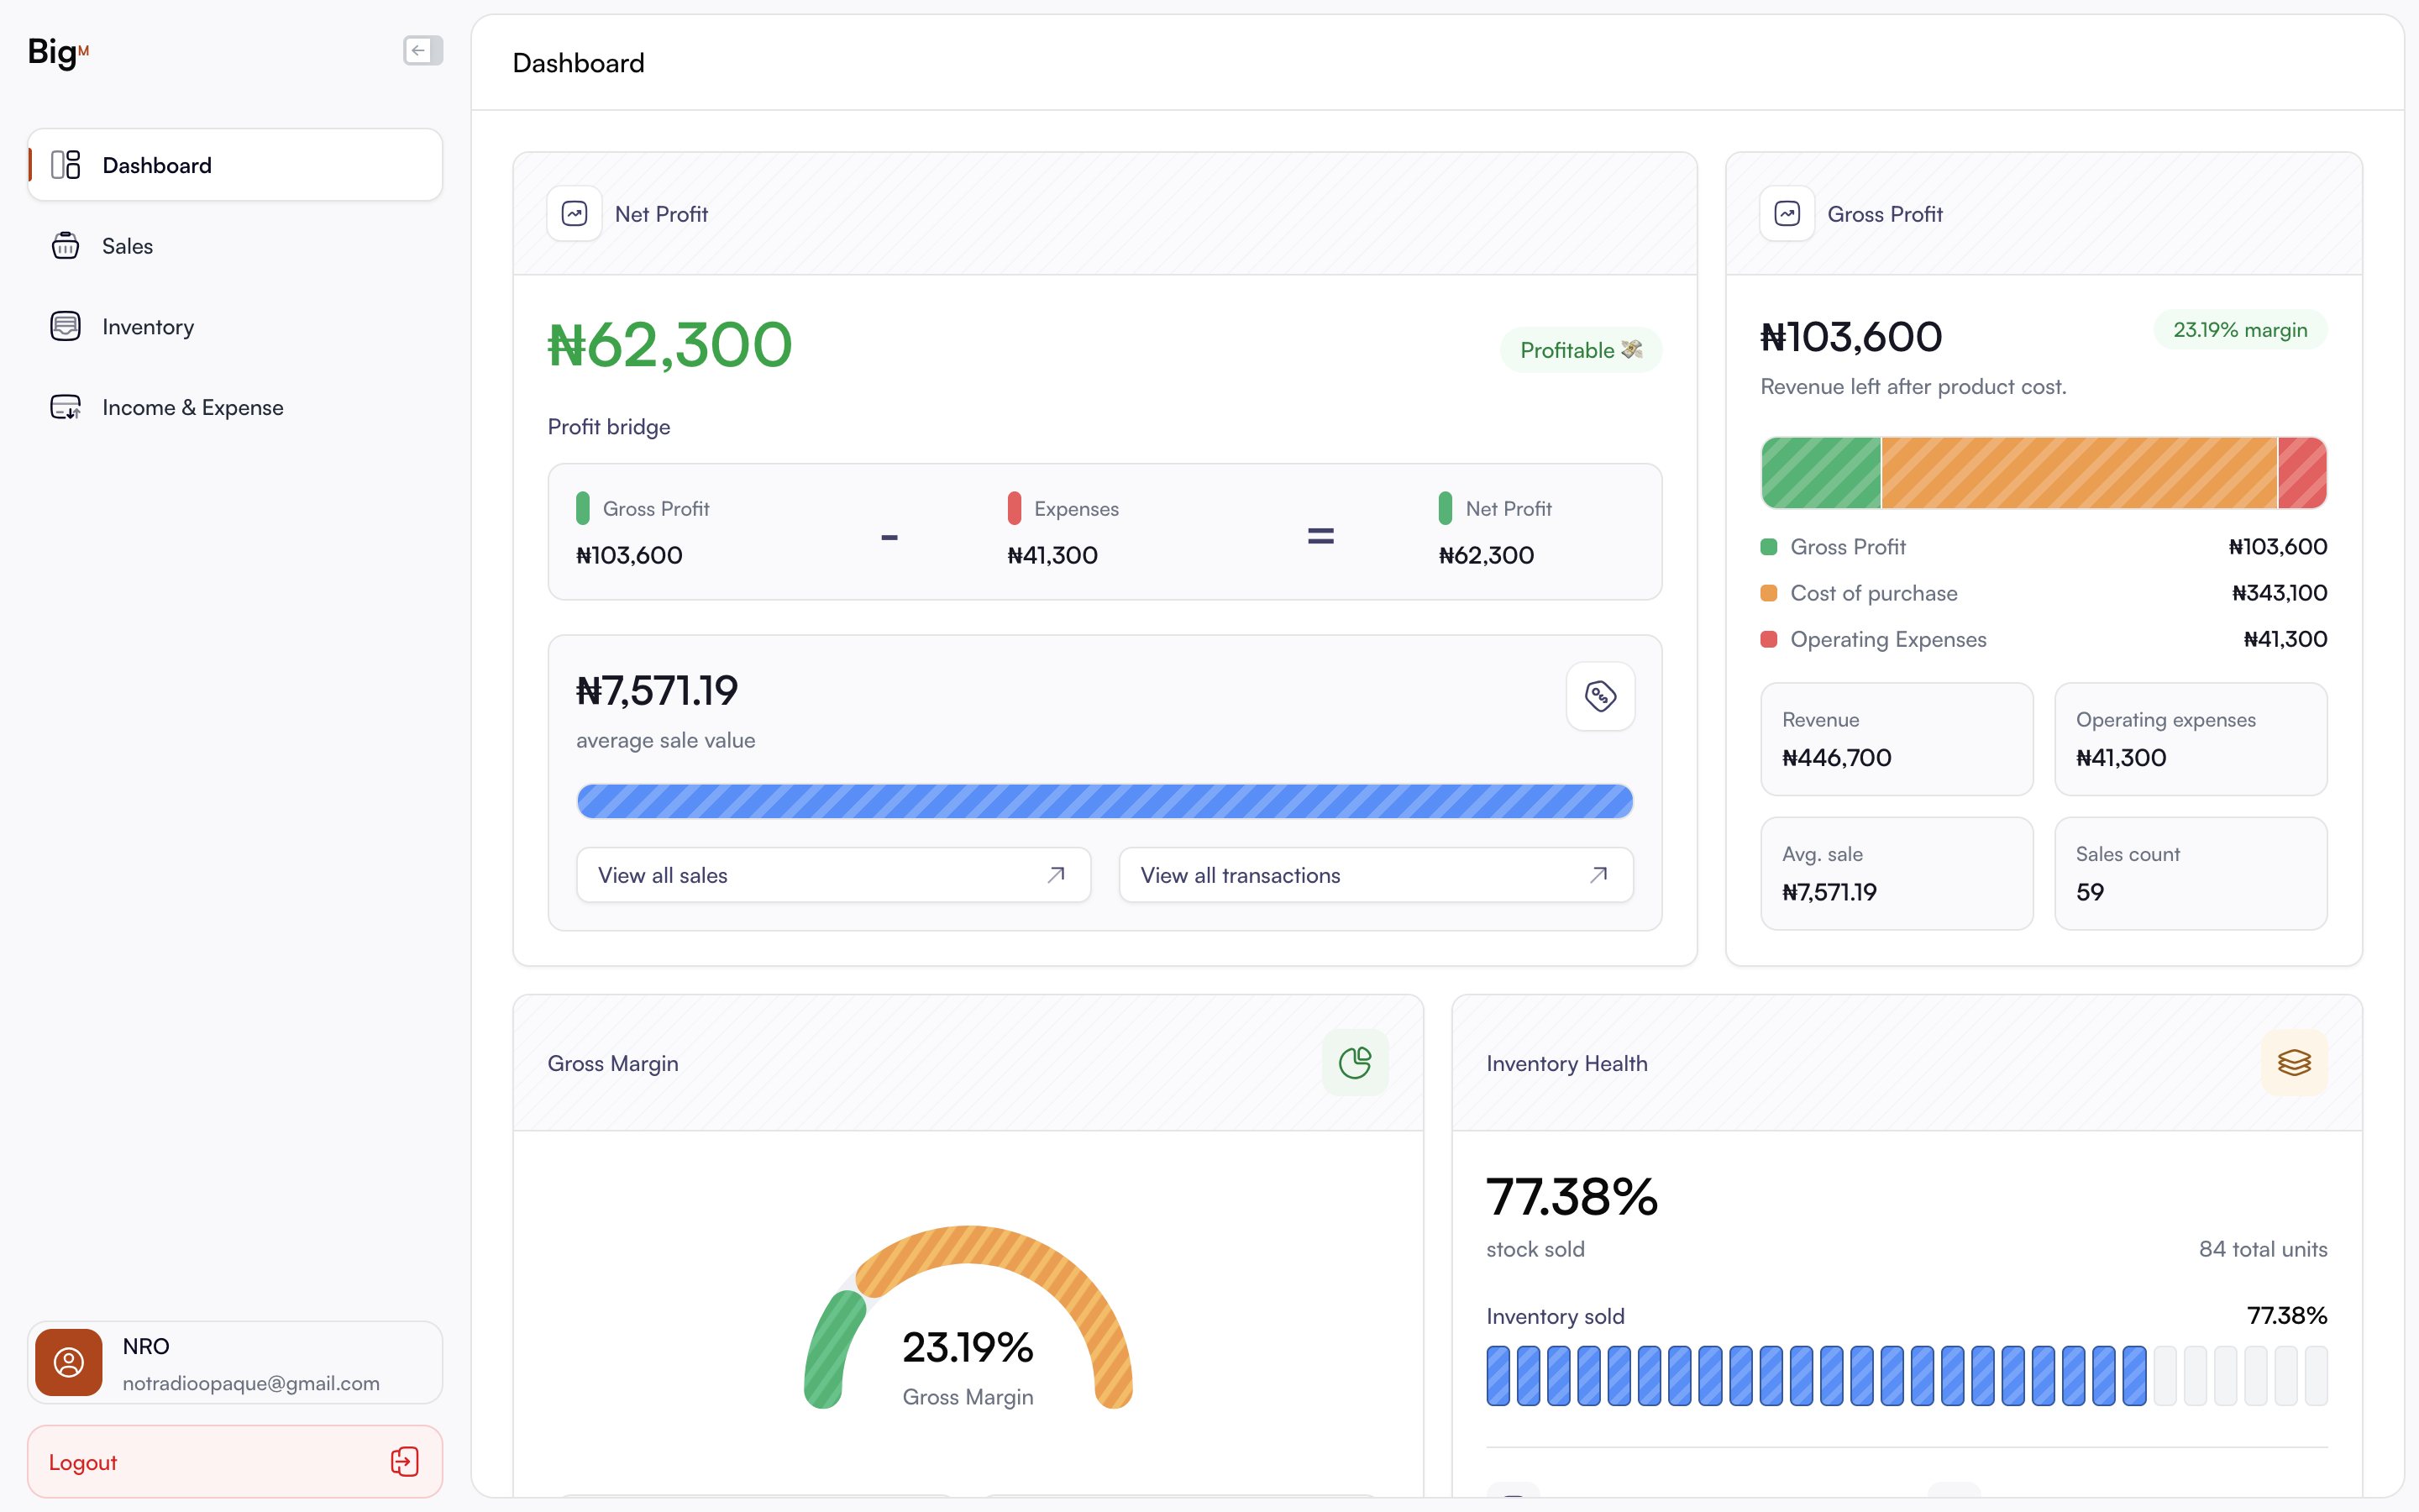2419x1512 pixels.
Task: Click the Logout exit icon
Action: [405, 1462]
